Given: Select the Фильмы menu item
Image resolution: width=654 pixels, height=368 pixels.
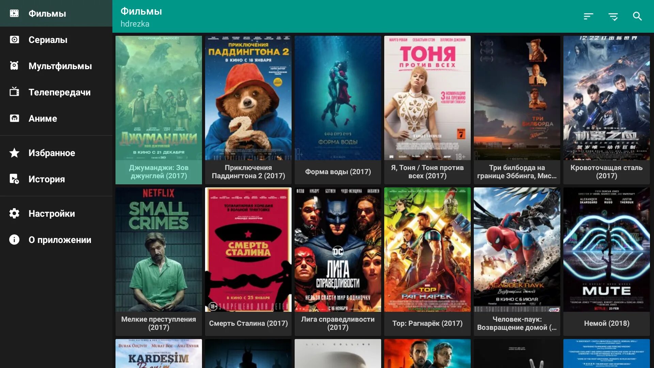Looking at the screenshot, I should (x=56, y=13).
